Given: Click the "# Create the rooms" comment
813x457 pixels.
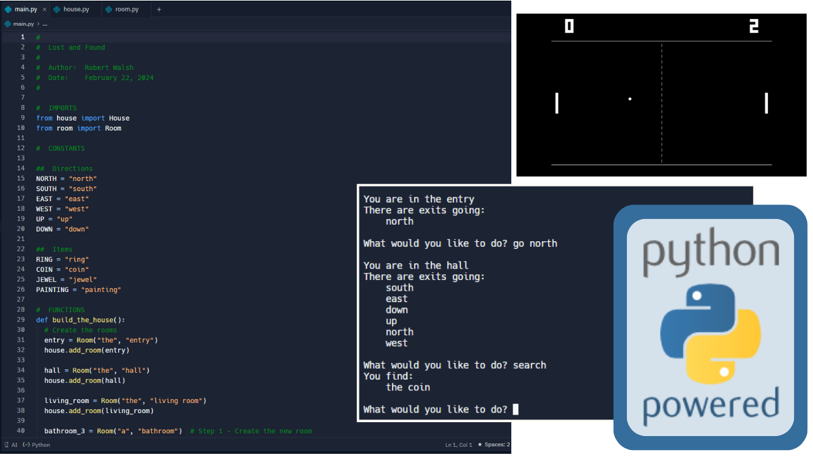Looking at the screenshot, I should [81, 330].
